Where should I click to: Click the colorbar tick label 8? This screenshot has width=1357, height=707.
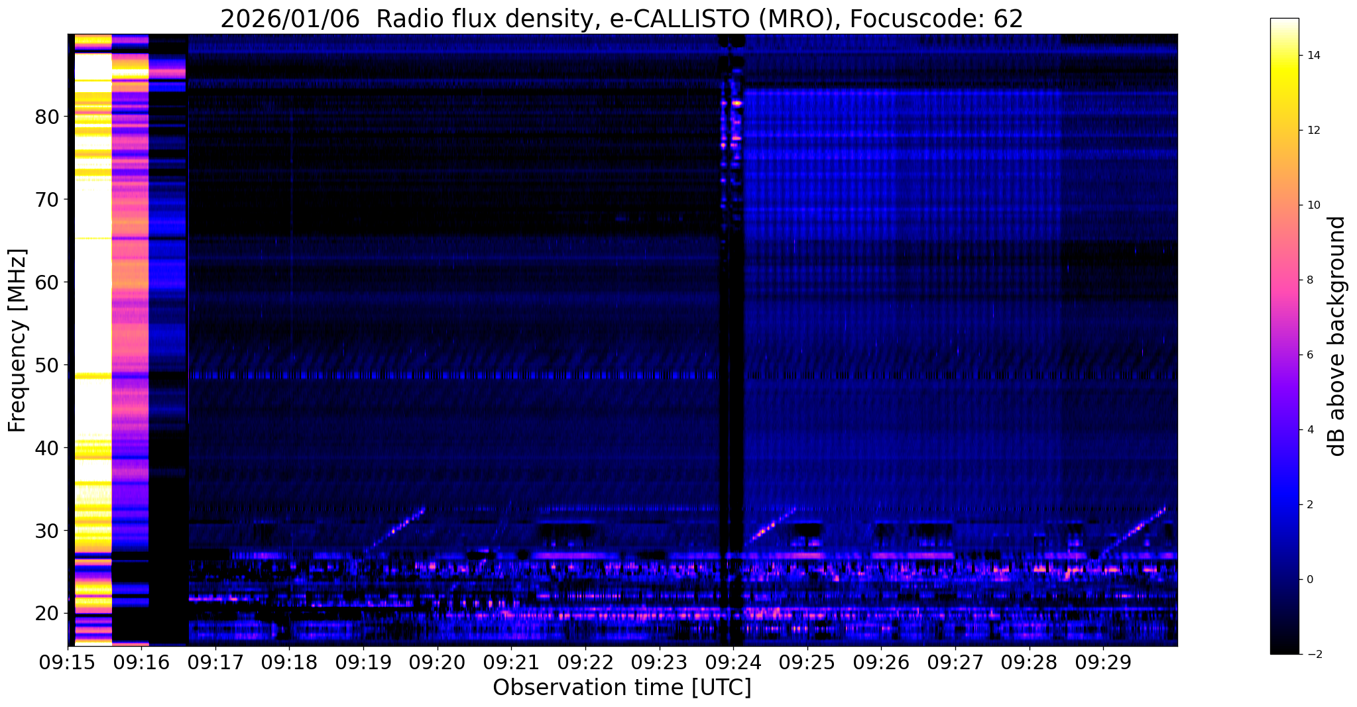[x=1309, y=280]
